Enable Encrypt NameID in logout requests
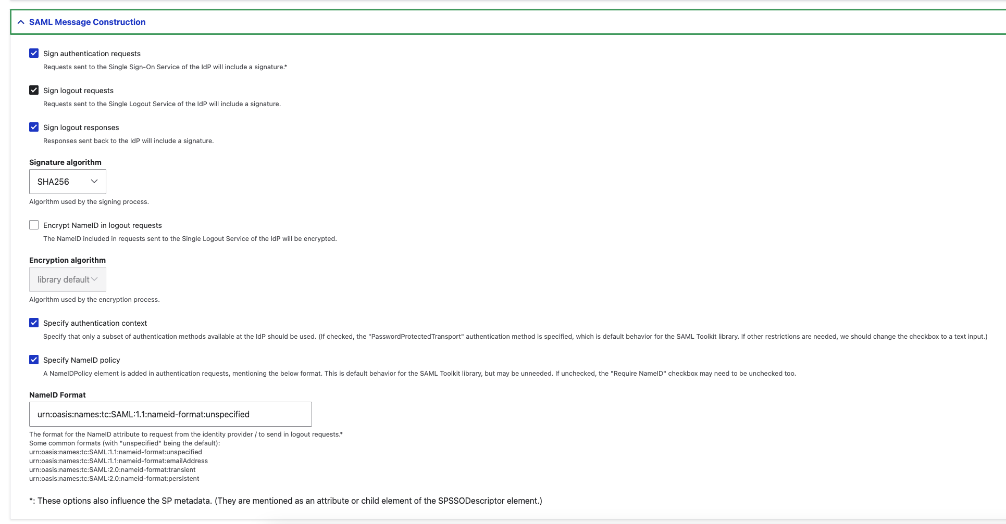This screenshot has height=524, width=1006. [34, 225]
